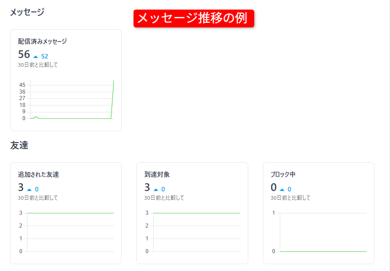
Task: Click 30日前と比較して text under 配信済みメッセージ
Action: coord(38,65)
